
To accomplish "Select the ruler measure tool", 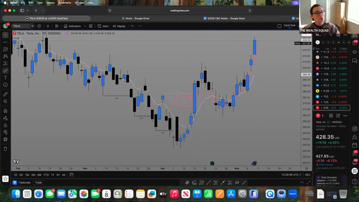I will (5, 94).
